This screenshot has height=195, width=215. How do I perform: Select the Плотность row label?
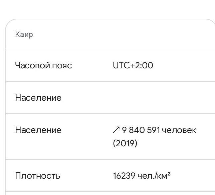[38, 176]
